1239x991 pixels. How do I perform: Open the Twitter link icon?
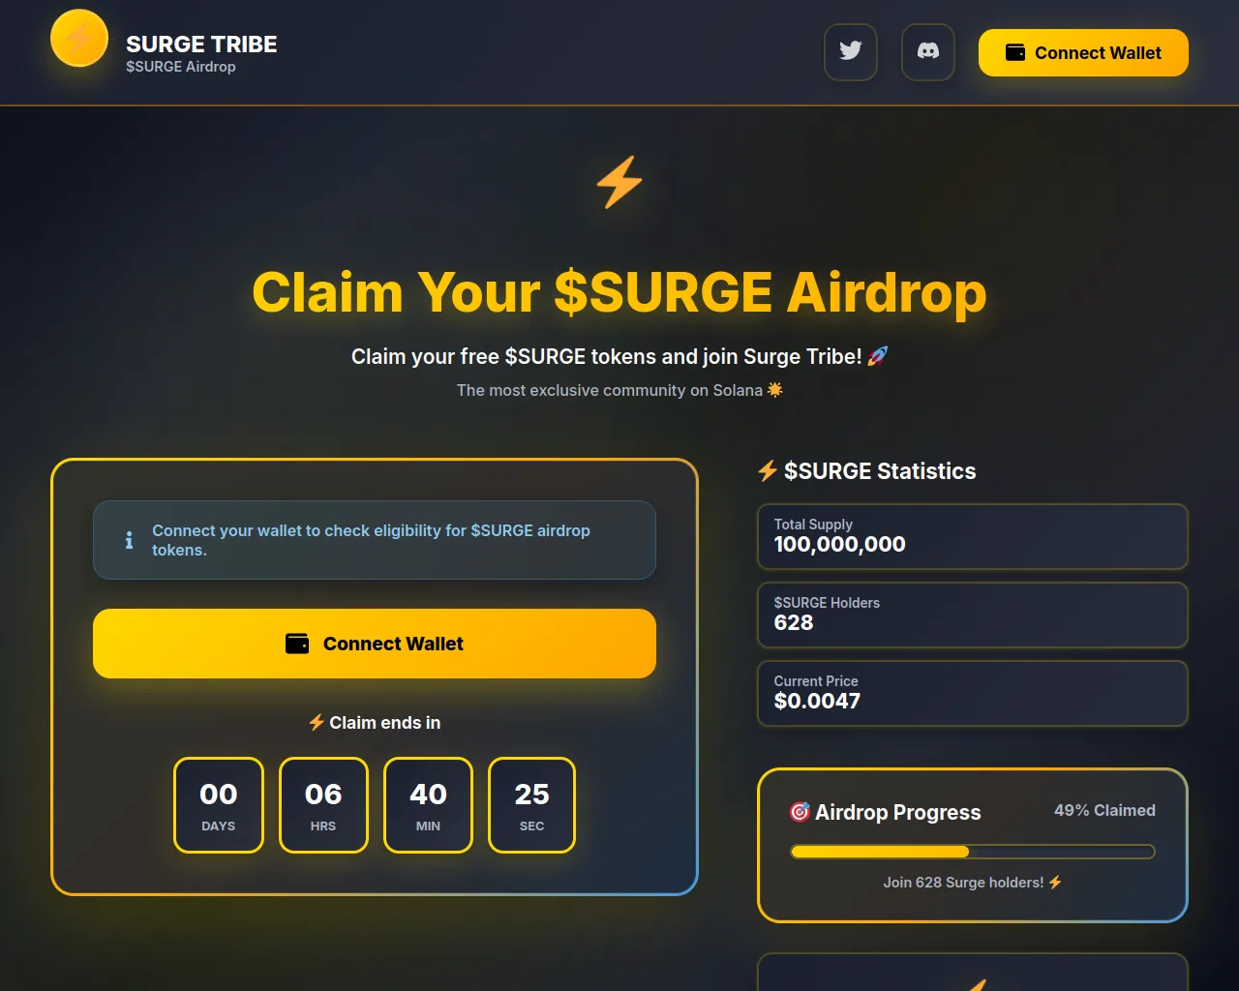point(851,52)
